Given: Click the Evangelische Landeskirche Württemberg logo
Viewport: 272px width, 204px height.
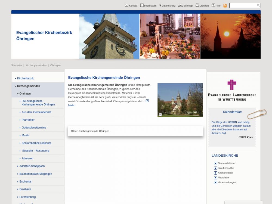Looking at the screenshot, I should click(x=232, y=90).
